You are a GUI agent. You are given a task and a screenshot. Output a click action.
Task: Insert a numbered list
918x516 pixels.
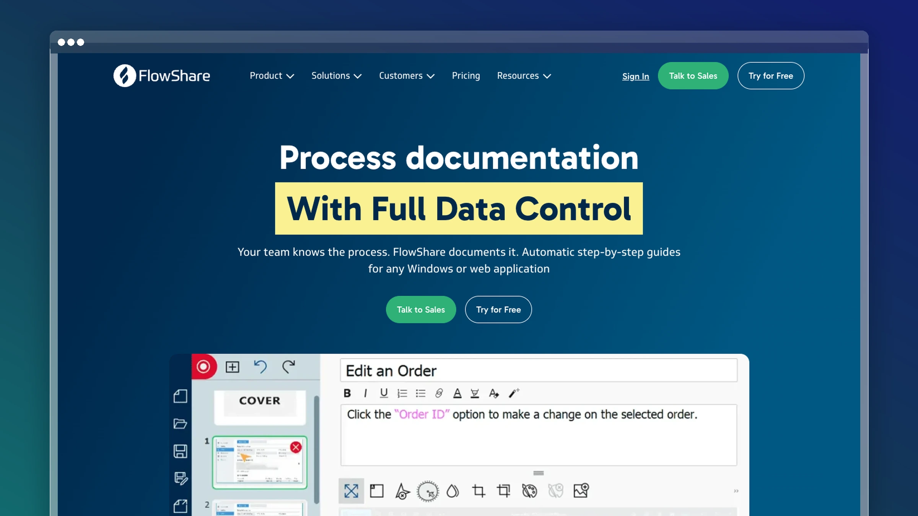(x=402, y=393)
